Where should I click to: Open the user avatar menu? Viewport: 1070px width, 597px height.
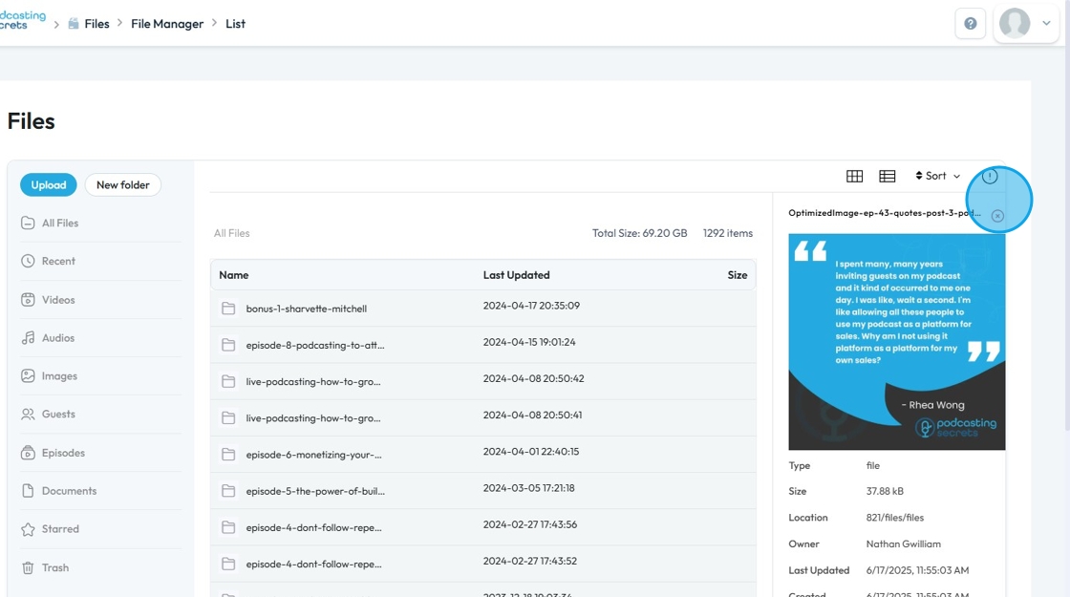pyautogui.click(x=1015, y=23)
